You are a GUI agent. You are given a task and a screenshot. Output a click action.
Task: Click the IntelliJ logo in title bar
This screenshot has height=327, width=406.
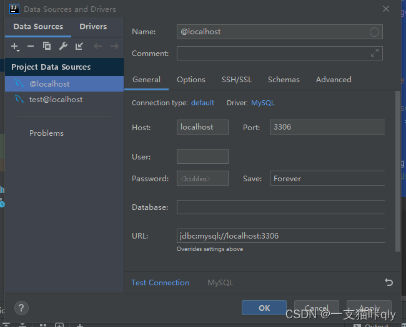tap(14, 9)
